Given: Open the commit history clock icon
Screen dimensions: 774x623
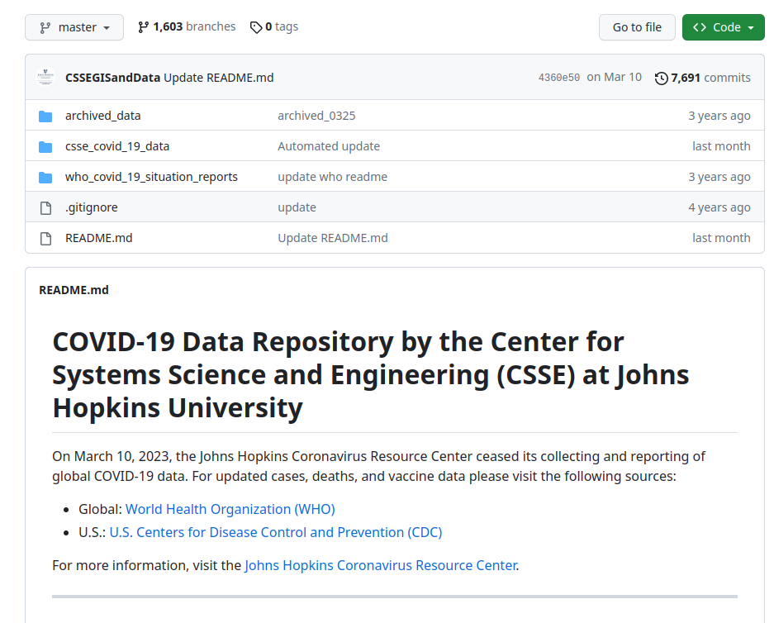Looking at the screenshot, I should (x=660, y=77).
